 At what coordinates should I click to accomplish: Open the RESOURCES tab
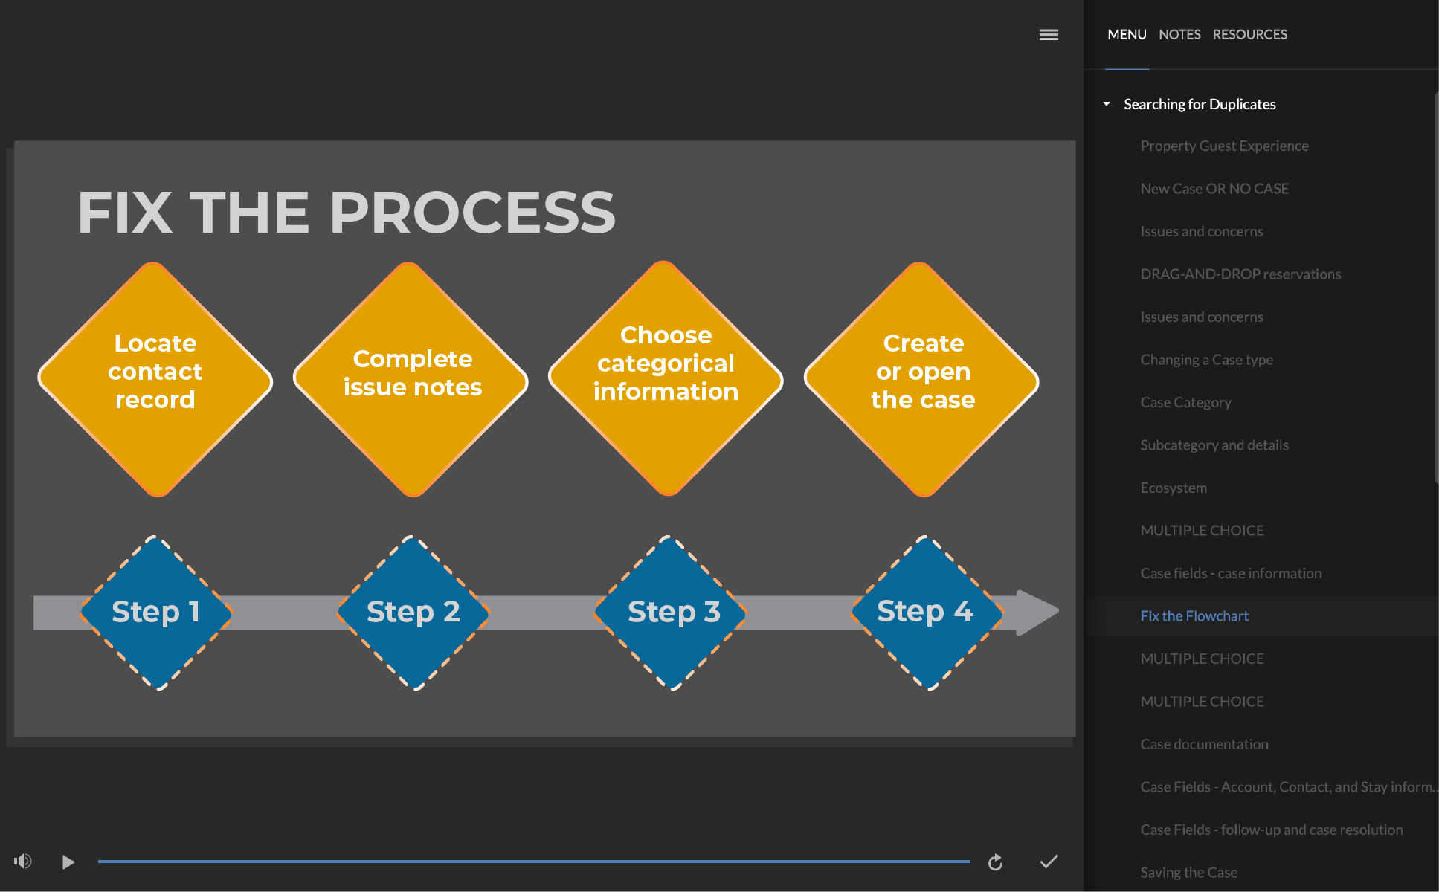point(1249,35)
